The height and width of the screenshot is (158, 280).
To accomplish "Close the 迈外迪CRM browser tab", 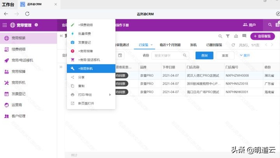I will (56, 4).
